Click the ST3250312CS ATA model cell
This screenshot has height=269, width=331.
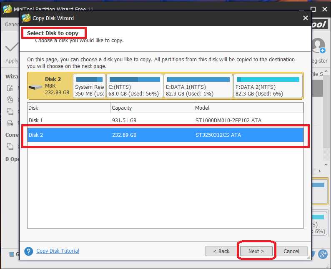click(x=218, y=135)
